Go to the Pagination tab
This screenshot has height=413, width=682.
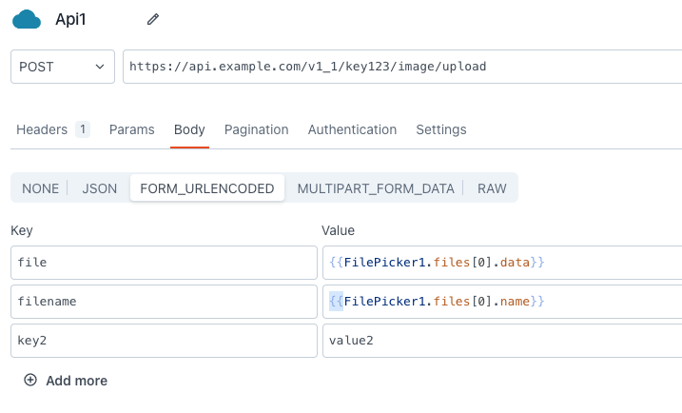point(257,129)
